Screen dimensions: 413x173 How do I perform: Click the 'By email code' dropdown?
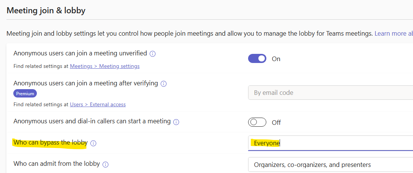[x=330, y=93]
